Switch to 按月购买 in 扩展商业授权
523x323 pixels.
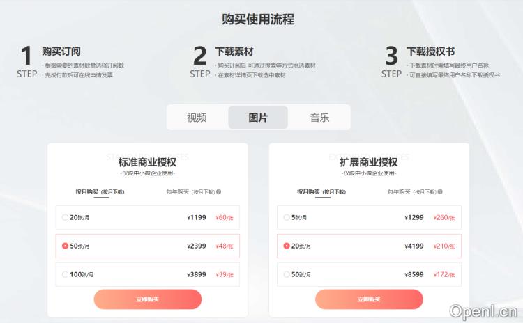tap(321, 192)
